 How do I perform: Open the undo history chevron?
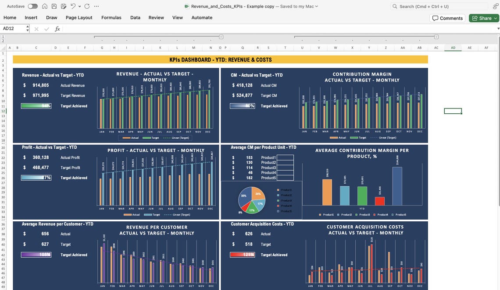coord(79,6)
